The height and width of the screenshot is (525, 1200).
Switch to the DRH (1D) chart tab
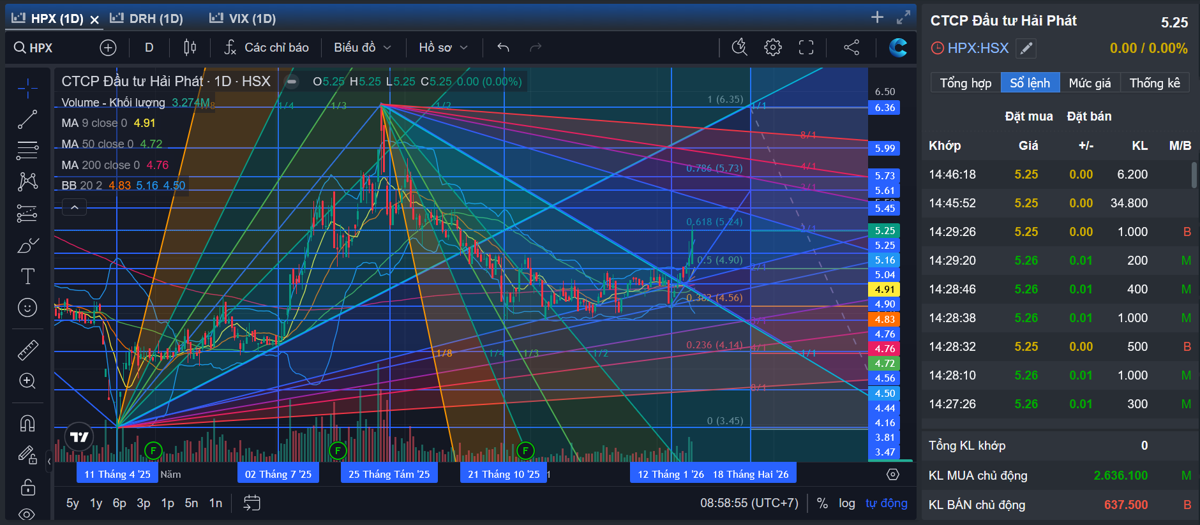[x=147, y=18]
